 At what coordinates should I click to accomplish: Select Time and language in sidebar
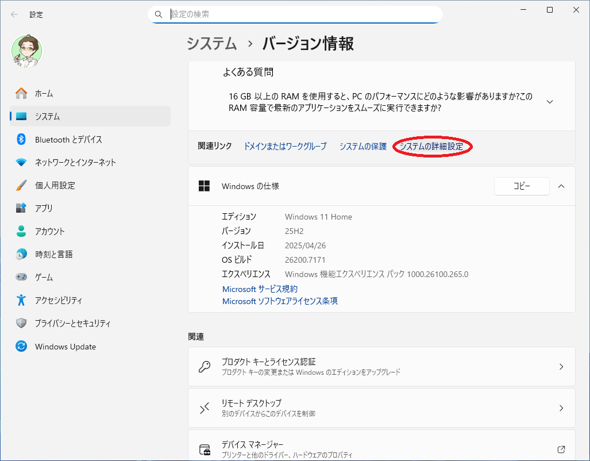tap(53, 254)
